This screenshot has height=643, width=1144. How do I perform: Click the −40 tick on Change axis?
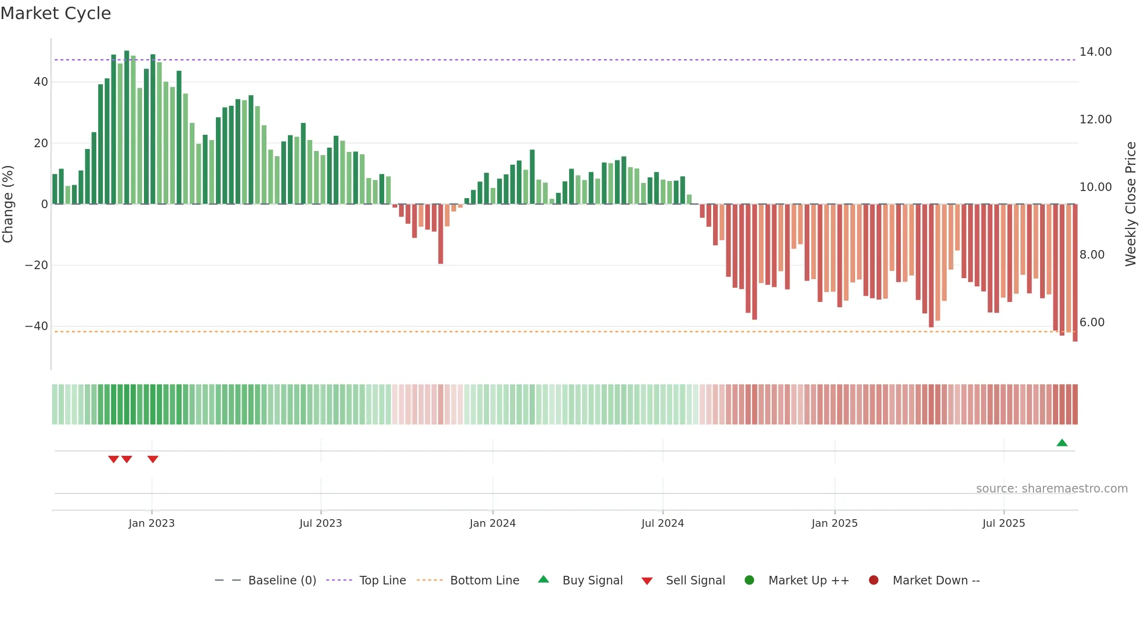(37, 326)
